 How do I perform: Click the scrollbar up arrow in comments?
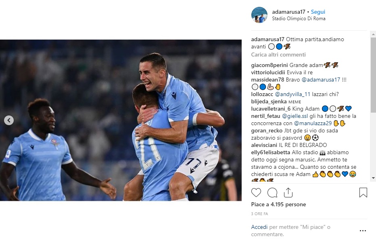pyautogui.click(x=373, y=34)
